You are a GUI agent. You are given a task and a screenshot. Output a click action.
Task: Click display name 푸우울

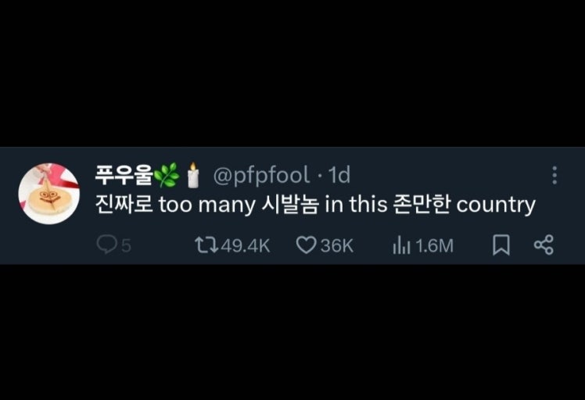[x=124, y=174]
